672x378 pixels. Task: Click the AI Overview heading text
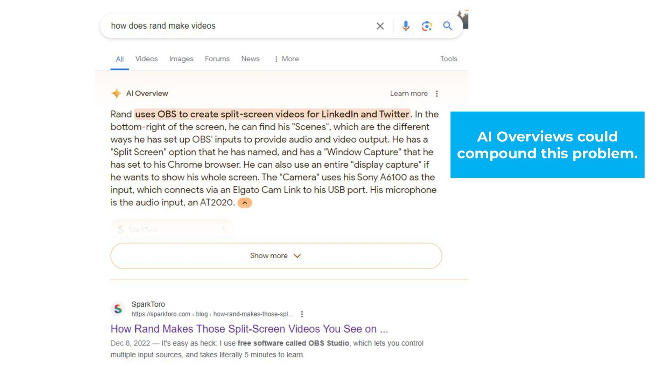tap(147, 93)
